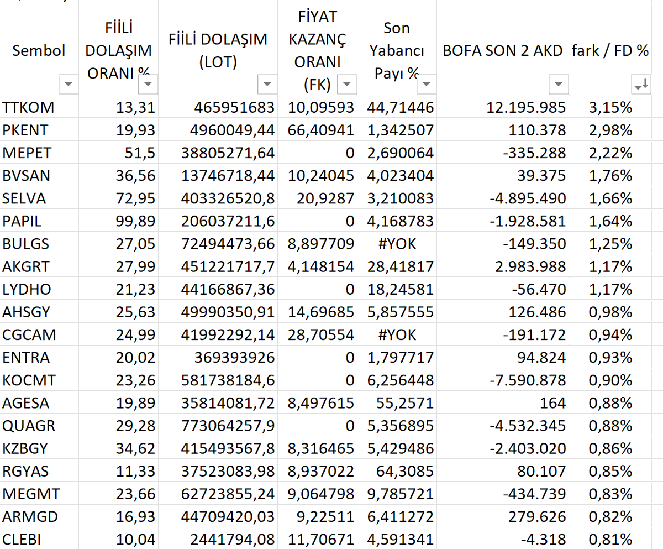Click the -434.739 BOFA value for MEGMT
Screen dimensions: 663x549
535,494
